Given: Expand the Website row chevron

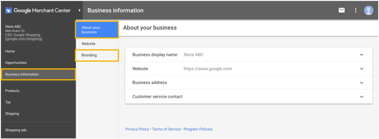Looking at the screenshot, I should [x=362, y=69].
